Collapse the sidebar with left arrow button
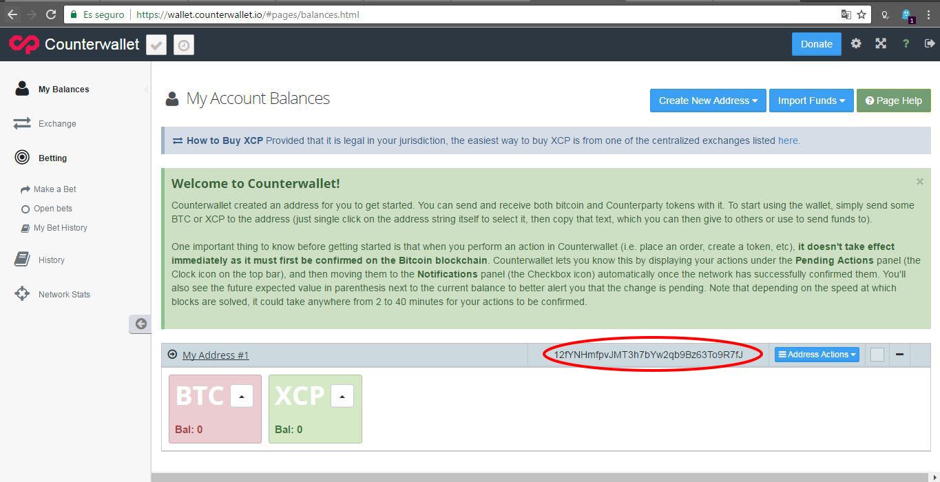 point(140,324)
